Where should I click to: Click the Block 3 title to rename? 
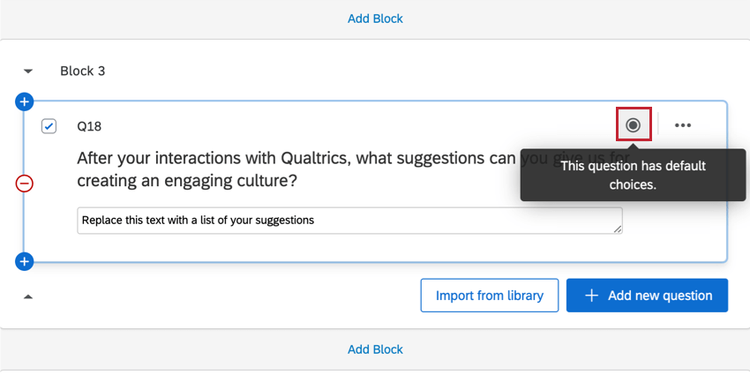[x=82, y=71]
